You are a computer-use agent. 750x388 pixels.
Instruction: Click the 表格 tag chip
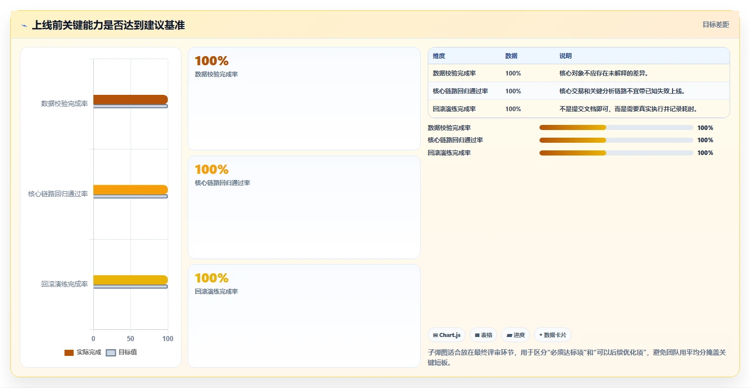click(483, 335)
